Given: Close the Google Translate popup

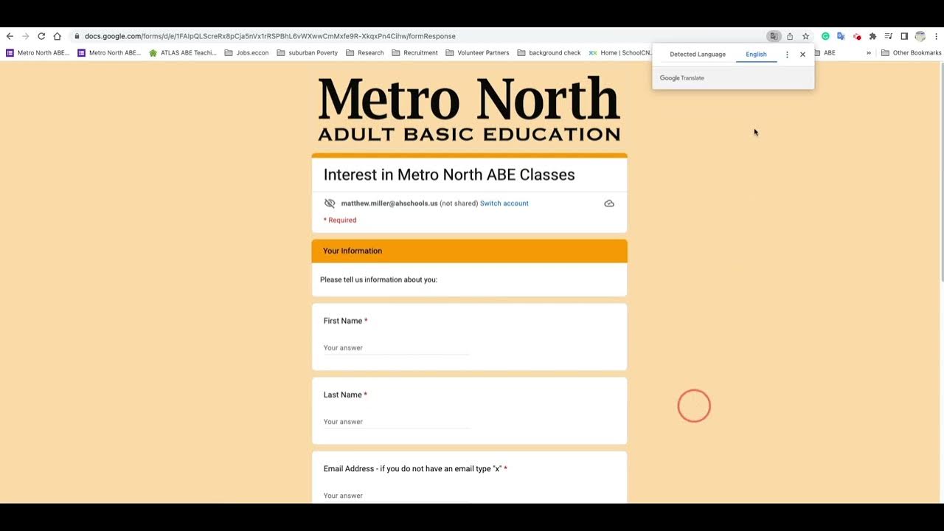Looking at the screenshot, I should 803,55.
